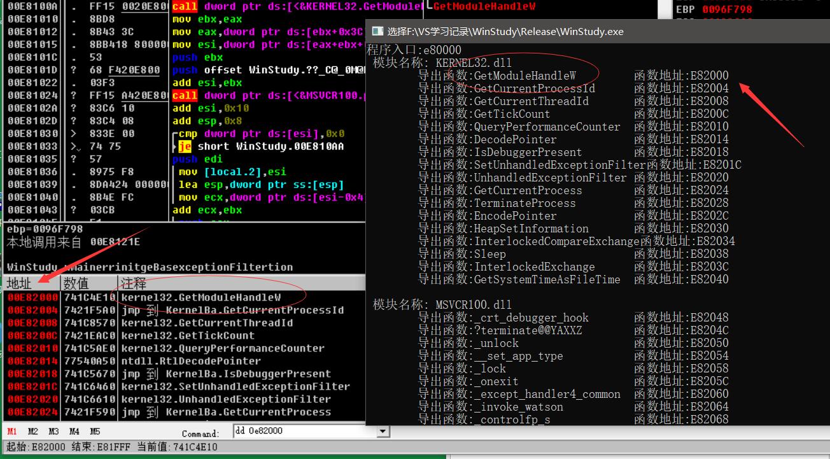
Task: Select the M1 memory button
Action: pos(12,432)
